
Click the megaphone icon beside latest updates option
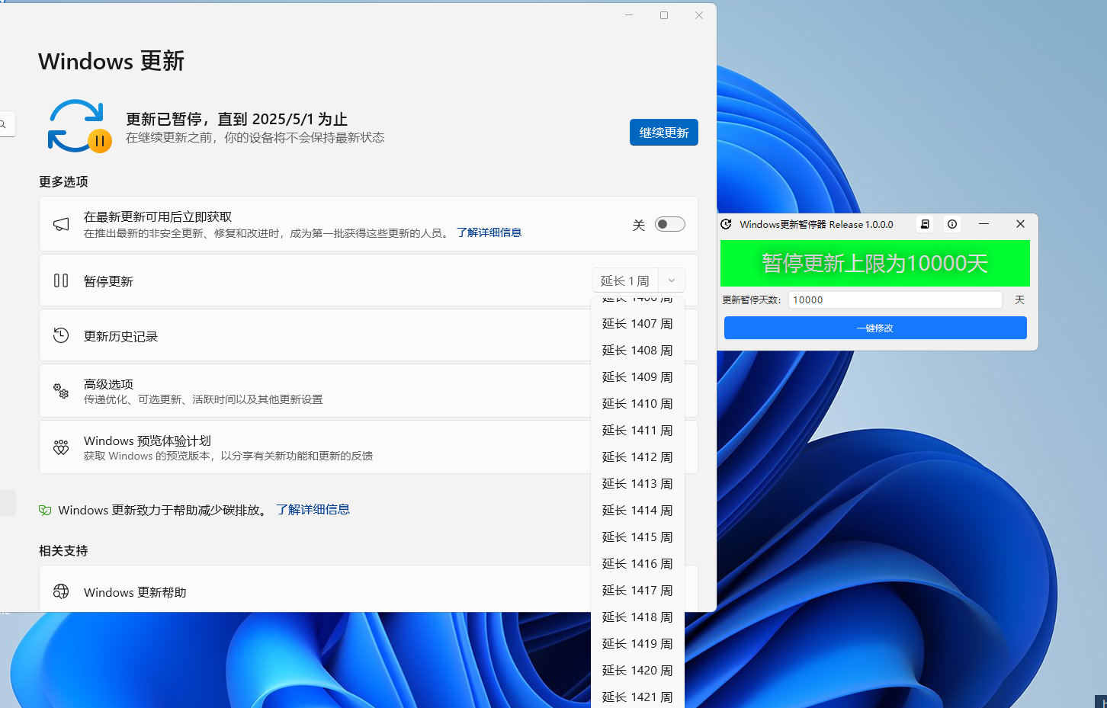(61, 224)
